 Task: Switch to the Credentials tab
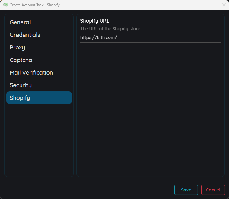pyautogui.click(x=25, y=35)
